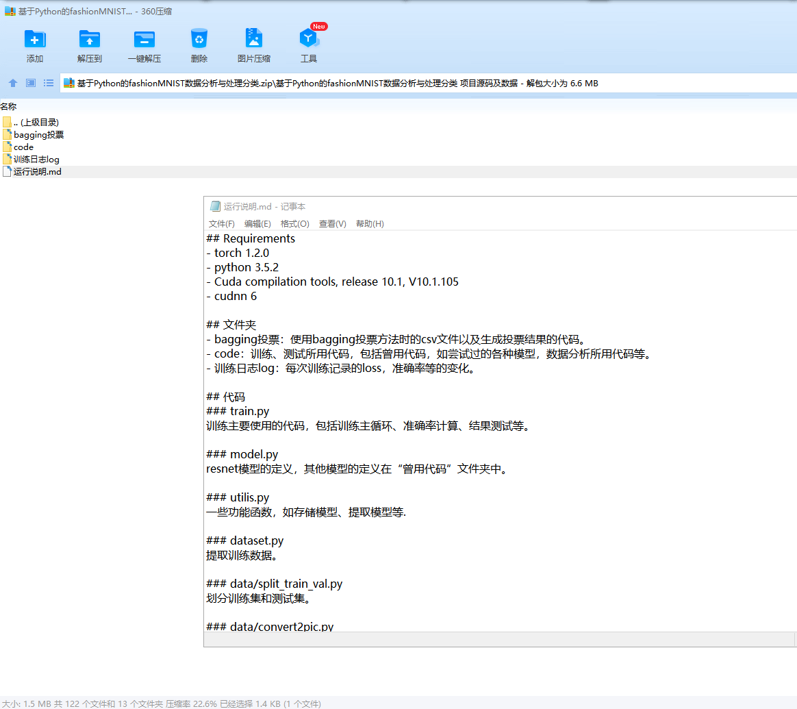The image size is (797, 709).
Task: Click the '划分训练集和测试集。' line
Action: 260,599
